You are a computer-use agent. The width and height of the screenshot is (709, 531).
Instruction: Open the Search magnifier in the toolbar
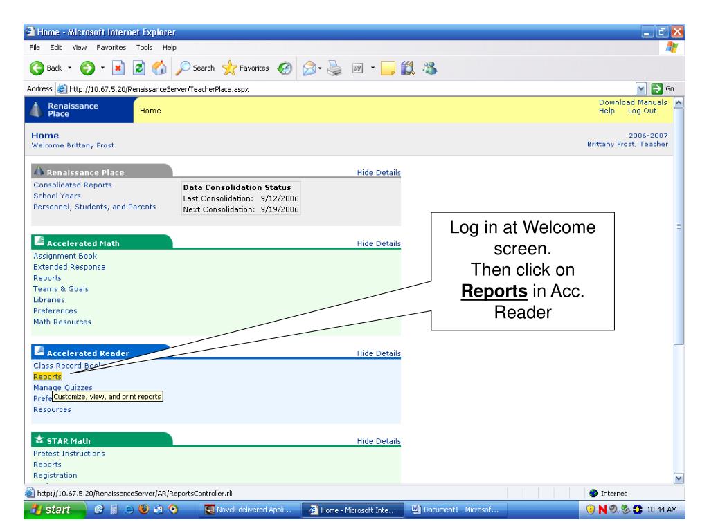(195, 68)
